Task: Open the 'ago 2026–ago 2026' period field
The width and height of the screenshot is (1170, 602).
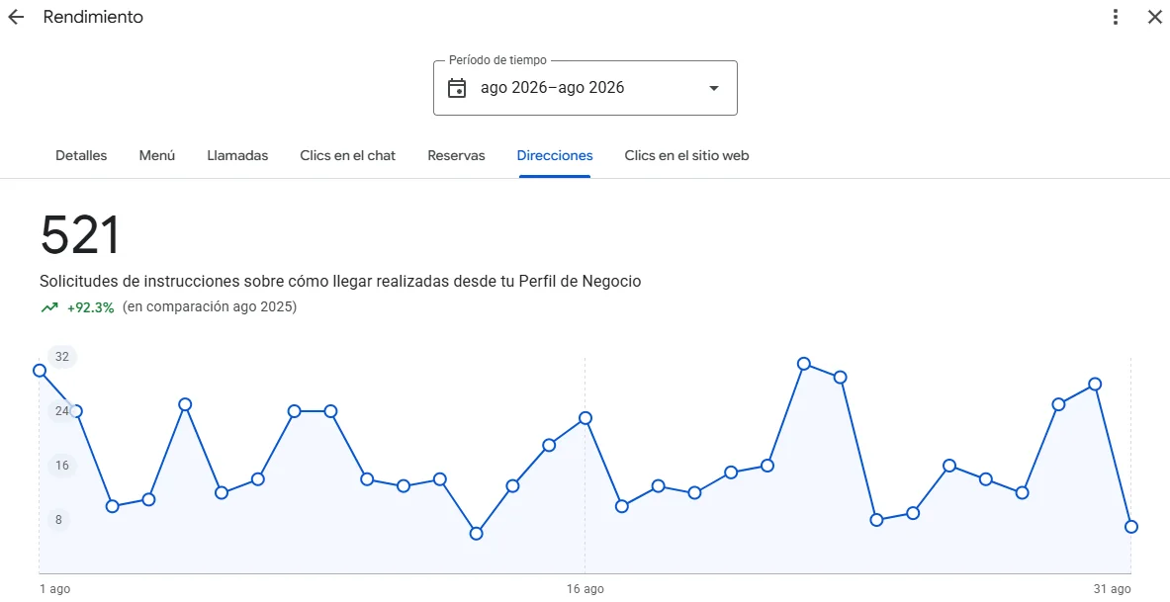Action: (x=585, y=88)
